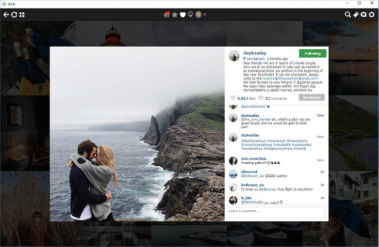The image size is (379, 247).
Task: Open bookmarks tag icon in toolbar
Action: point(356,15)
